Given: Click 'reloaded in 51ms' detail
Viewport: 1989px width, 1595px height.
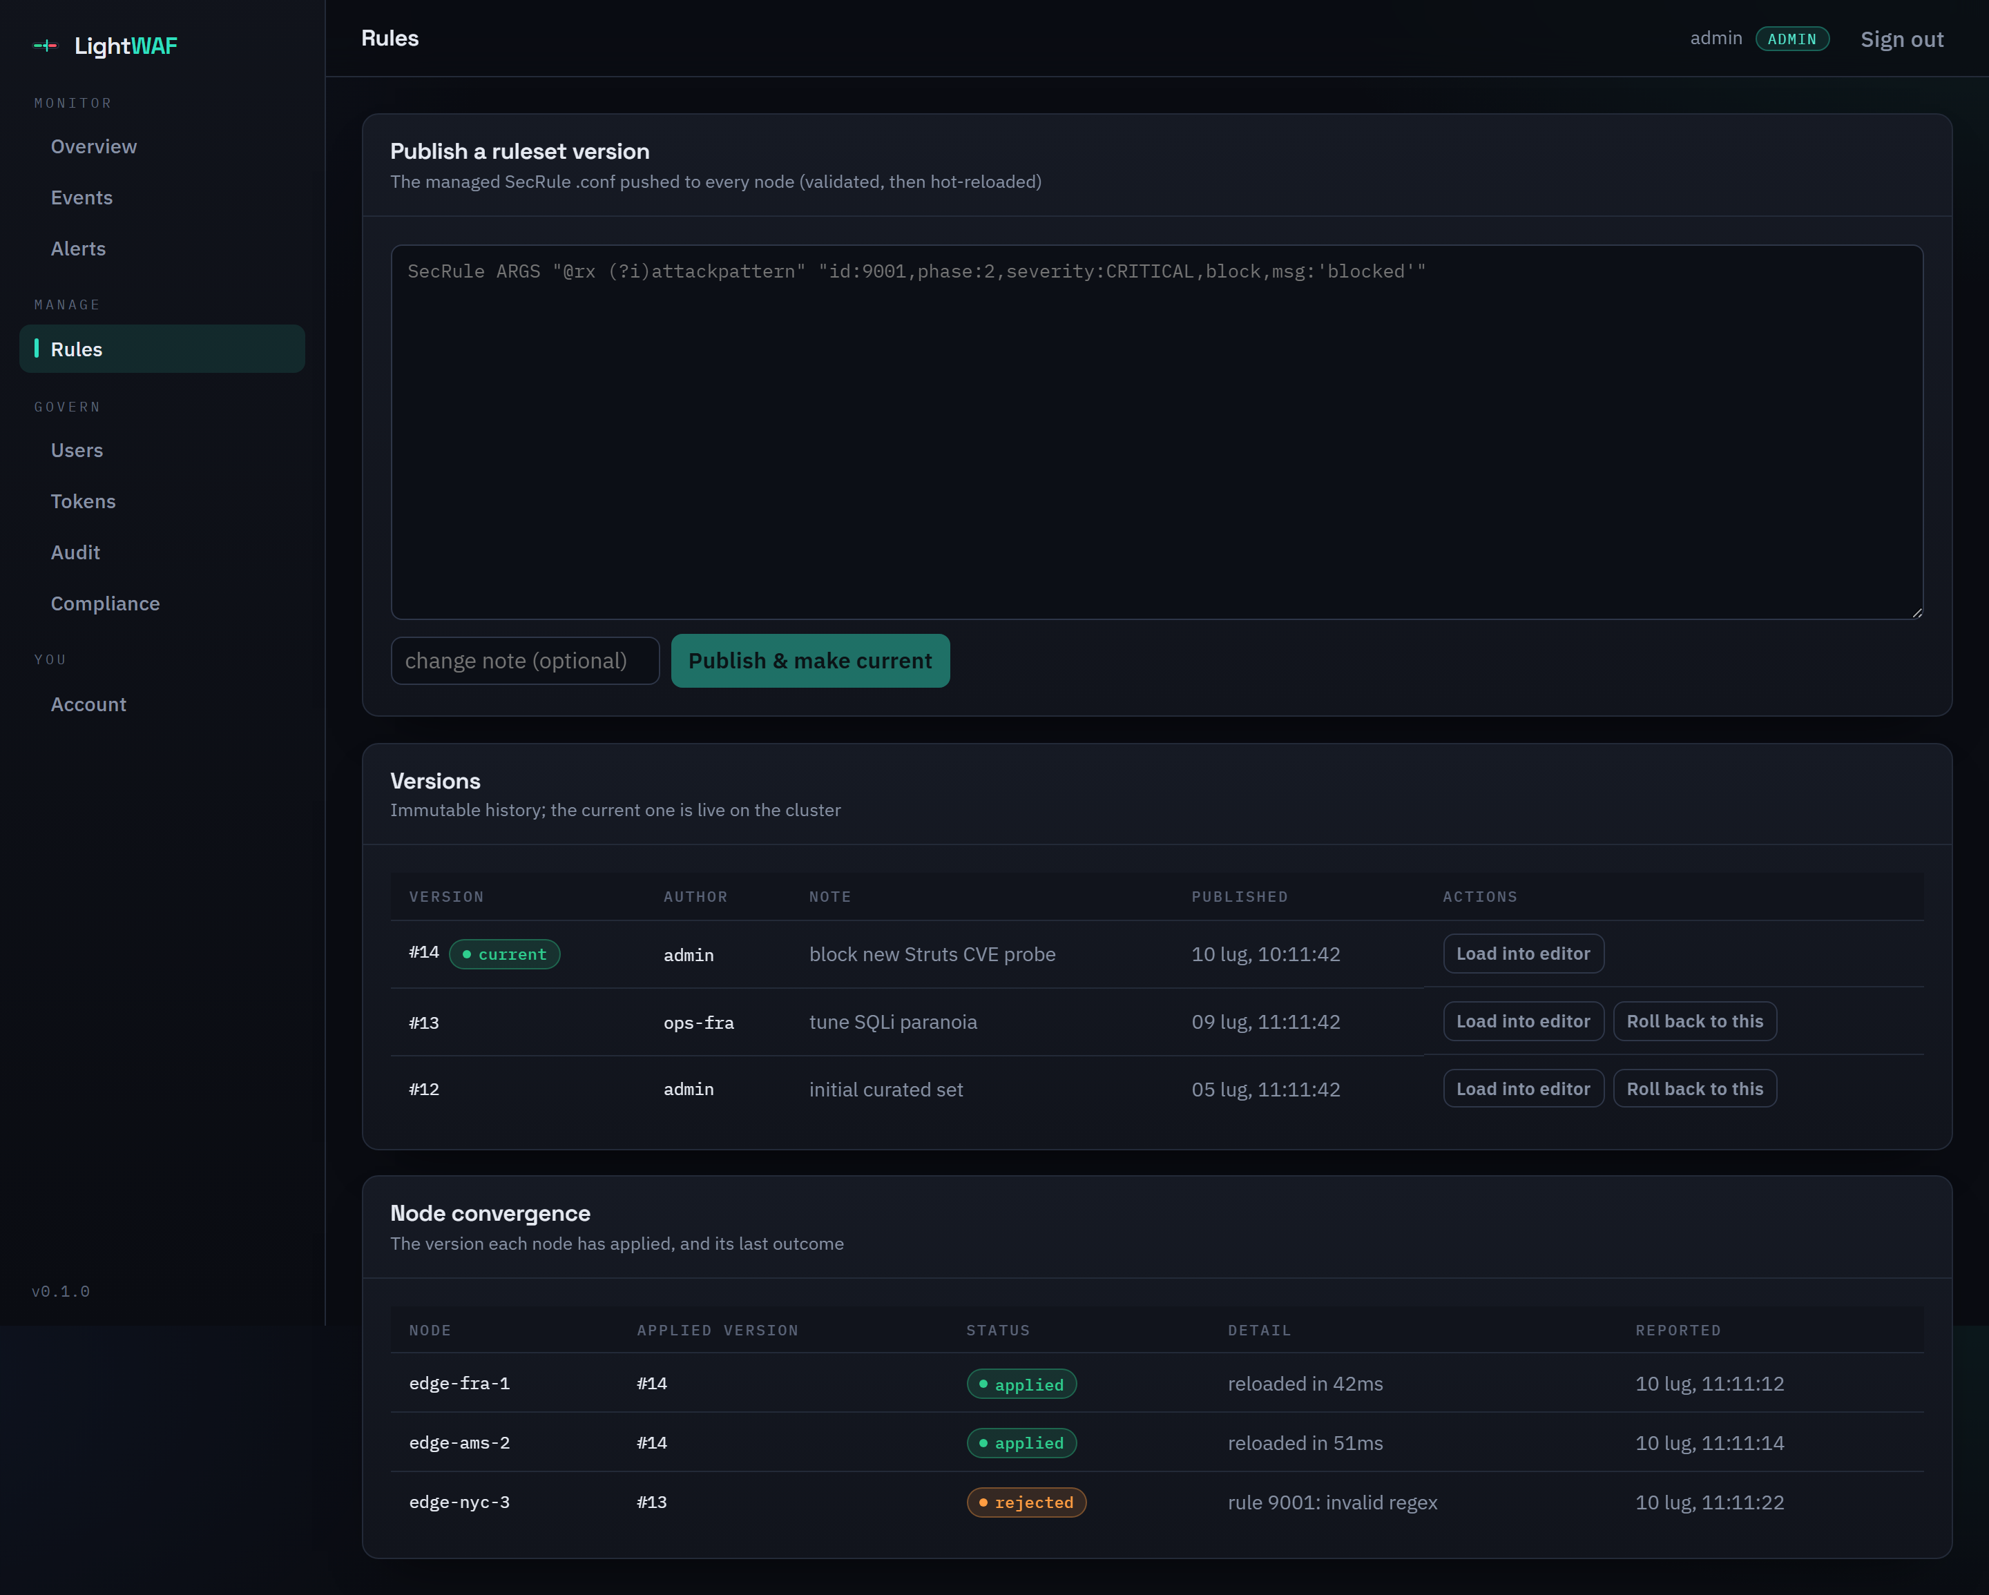Looking at the screenshot, I should (x=1305, y=1443).
